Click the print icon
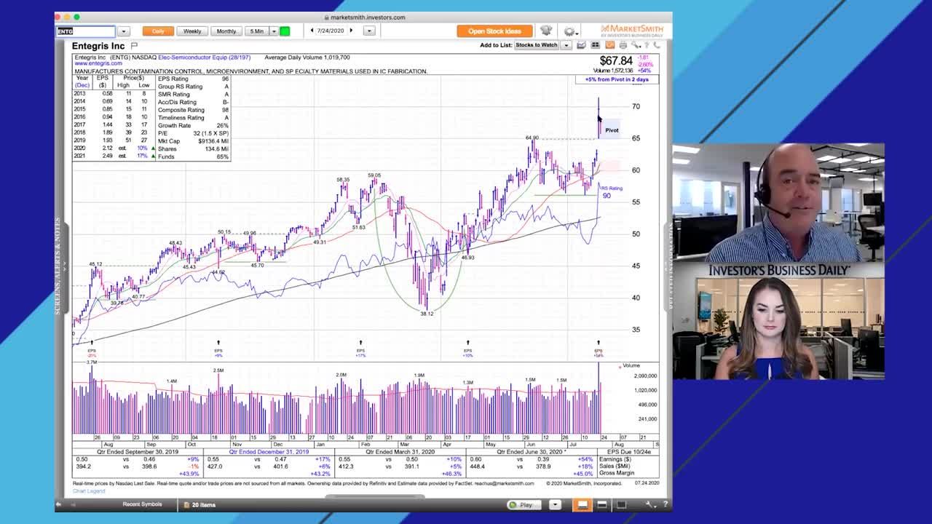Image resolution: width=932 pixels, height=524 pixels. coord(623,45)
